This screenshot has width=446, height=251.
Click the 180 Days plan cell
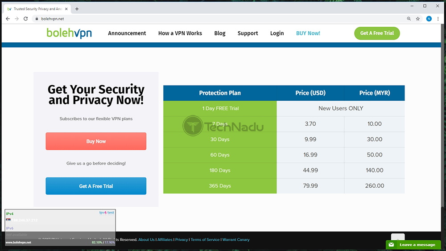[x=220, y=170]
